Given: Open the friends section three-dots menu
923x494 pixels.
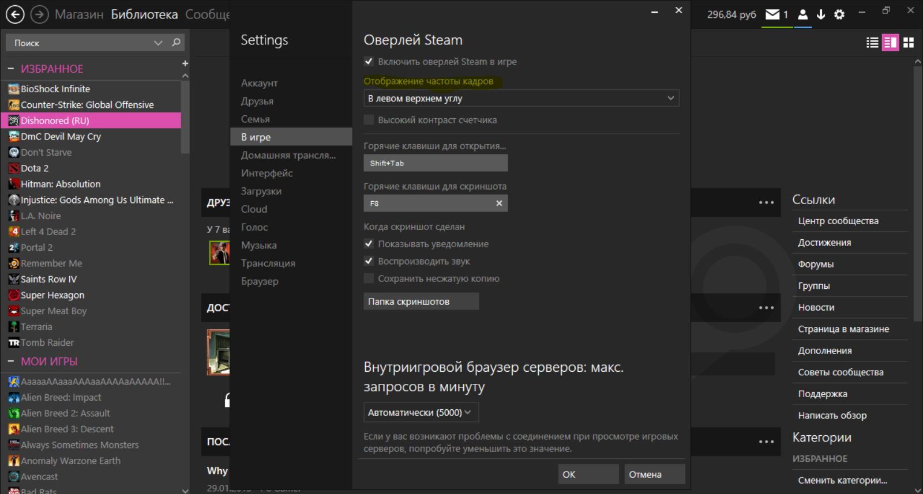Looking at the screenshot, I should pyautogui.click(x=766, y=202).
